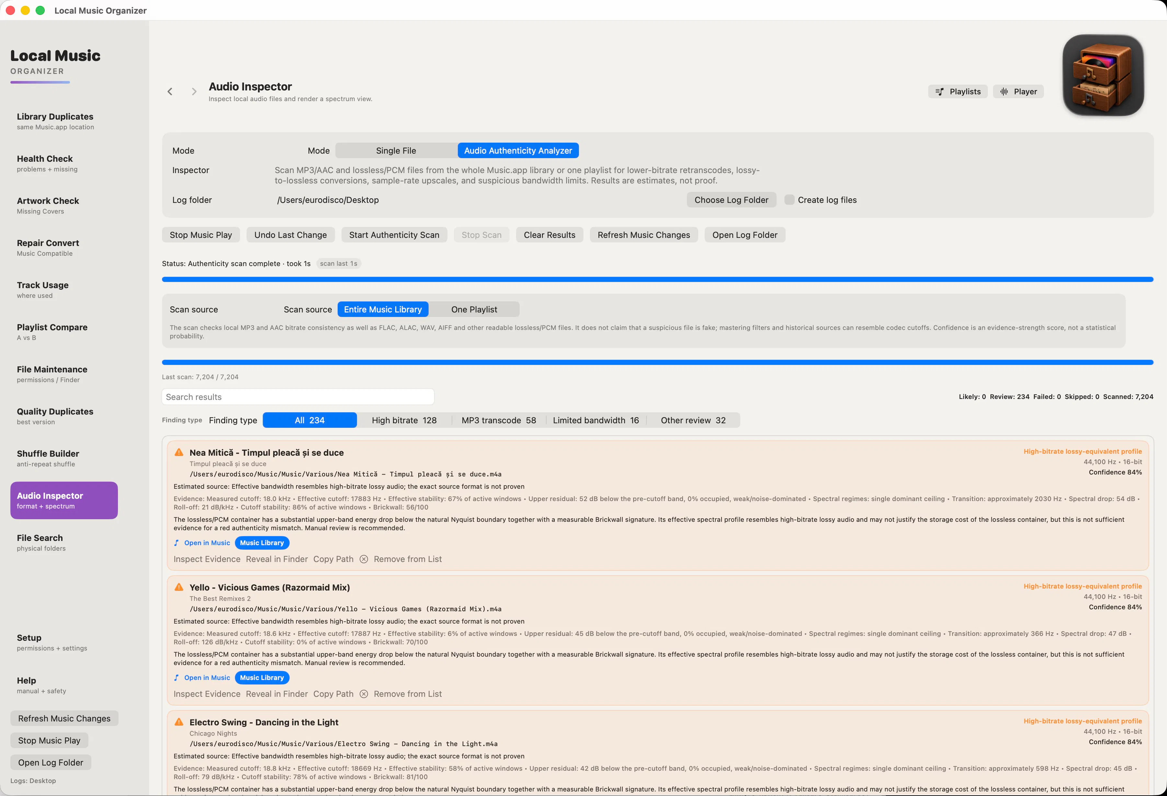The image size is (1167, 796).
Task: Click Reveal in Finder for Yello
Action: point(277,694)
